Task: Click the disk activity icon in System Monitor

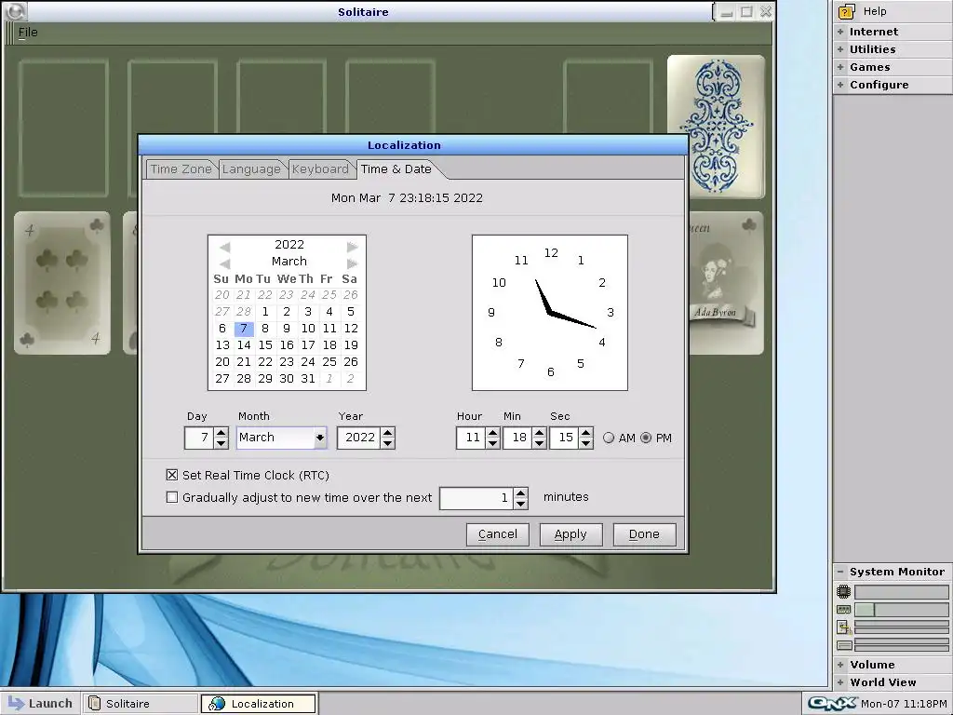Action: click(843, 645)
